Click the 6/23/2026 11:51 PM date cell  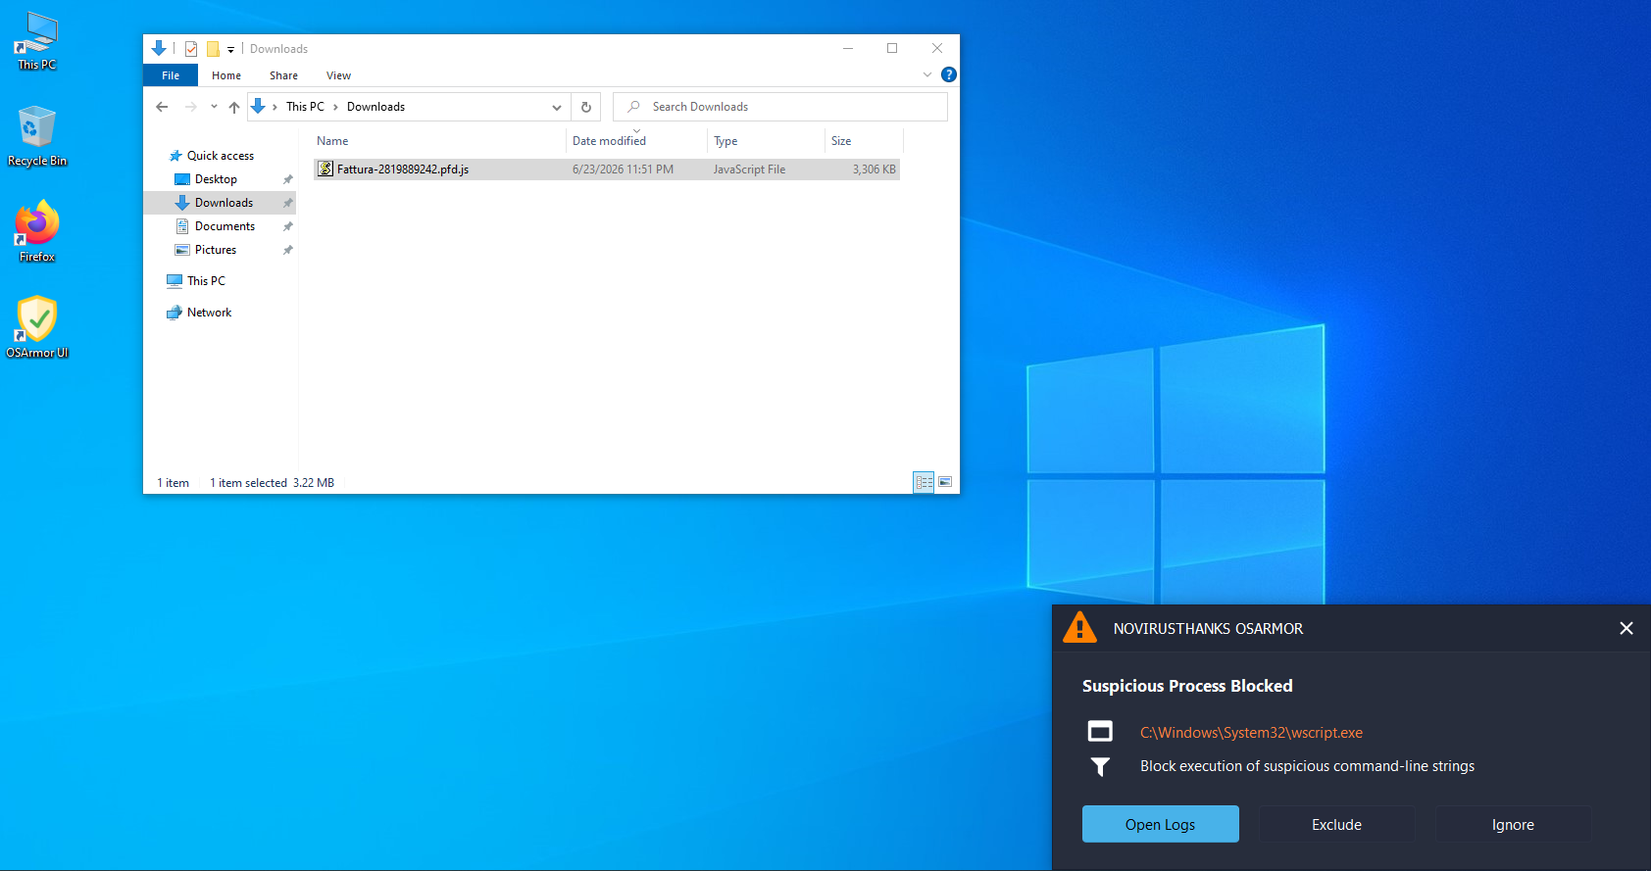(623, 169)
